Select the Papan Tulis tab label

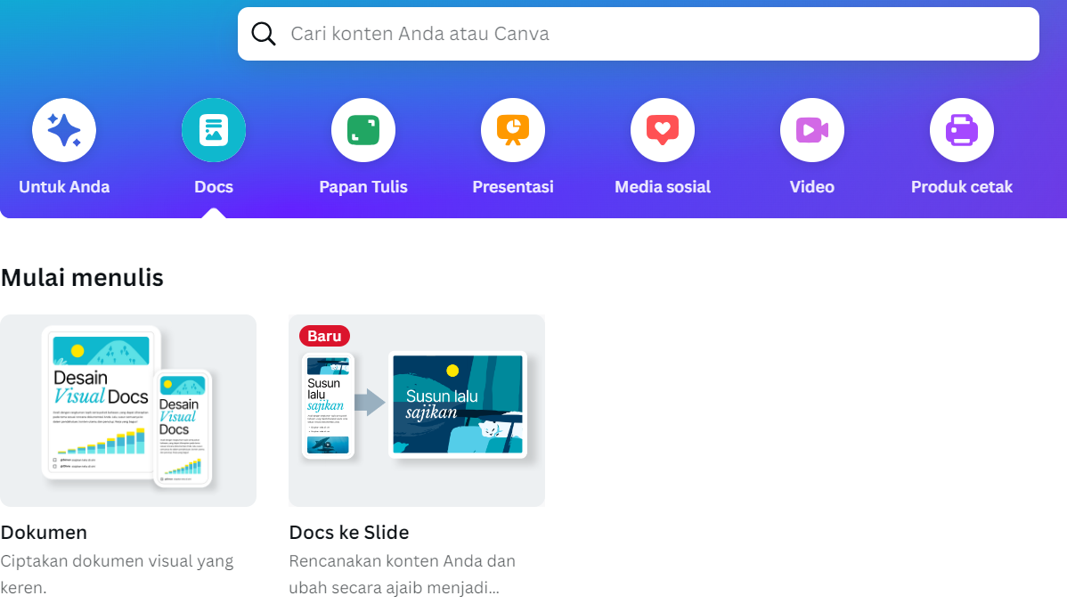362,187
